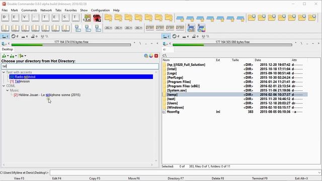Click the 'V' letter toolbar button
The image size is (322, 181).
25,18
